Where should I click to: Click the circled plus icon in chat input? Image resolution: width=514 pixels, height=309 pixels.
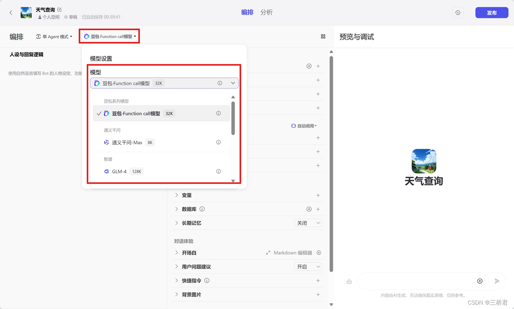[480, 281]
